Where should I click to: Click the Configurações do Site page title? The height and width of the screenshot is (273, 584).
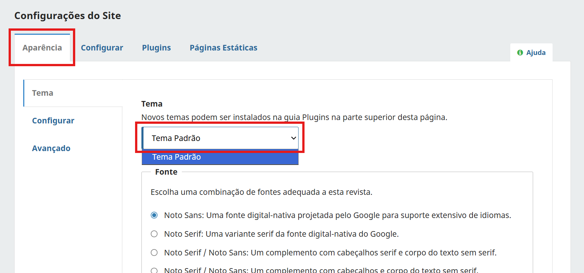[x=67, y=15]
